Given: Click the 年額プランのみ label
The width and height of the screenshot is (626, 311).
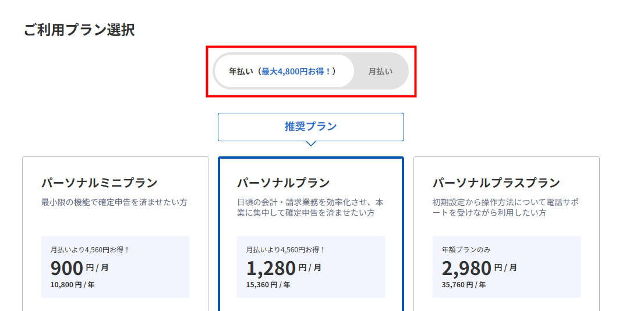Looking at the screenshot, I should click(x=466, y=250).
